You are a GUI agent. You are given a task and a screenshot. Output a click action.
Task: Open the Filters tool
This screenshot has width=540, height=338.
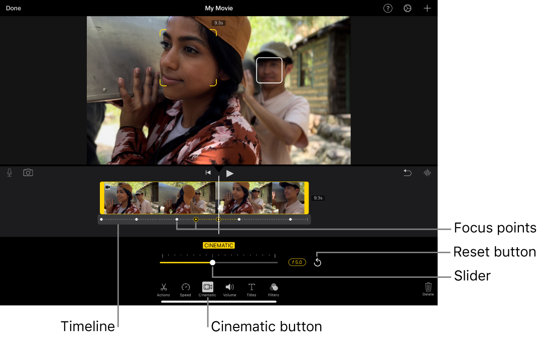274,290
